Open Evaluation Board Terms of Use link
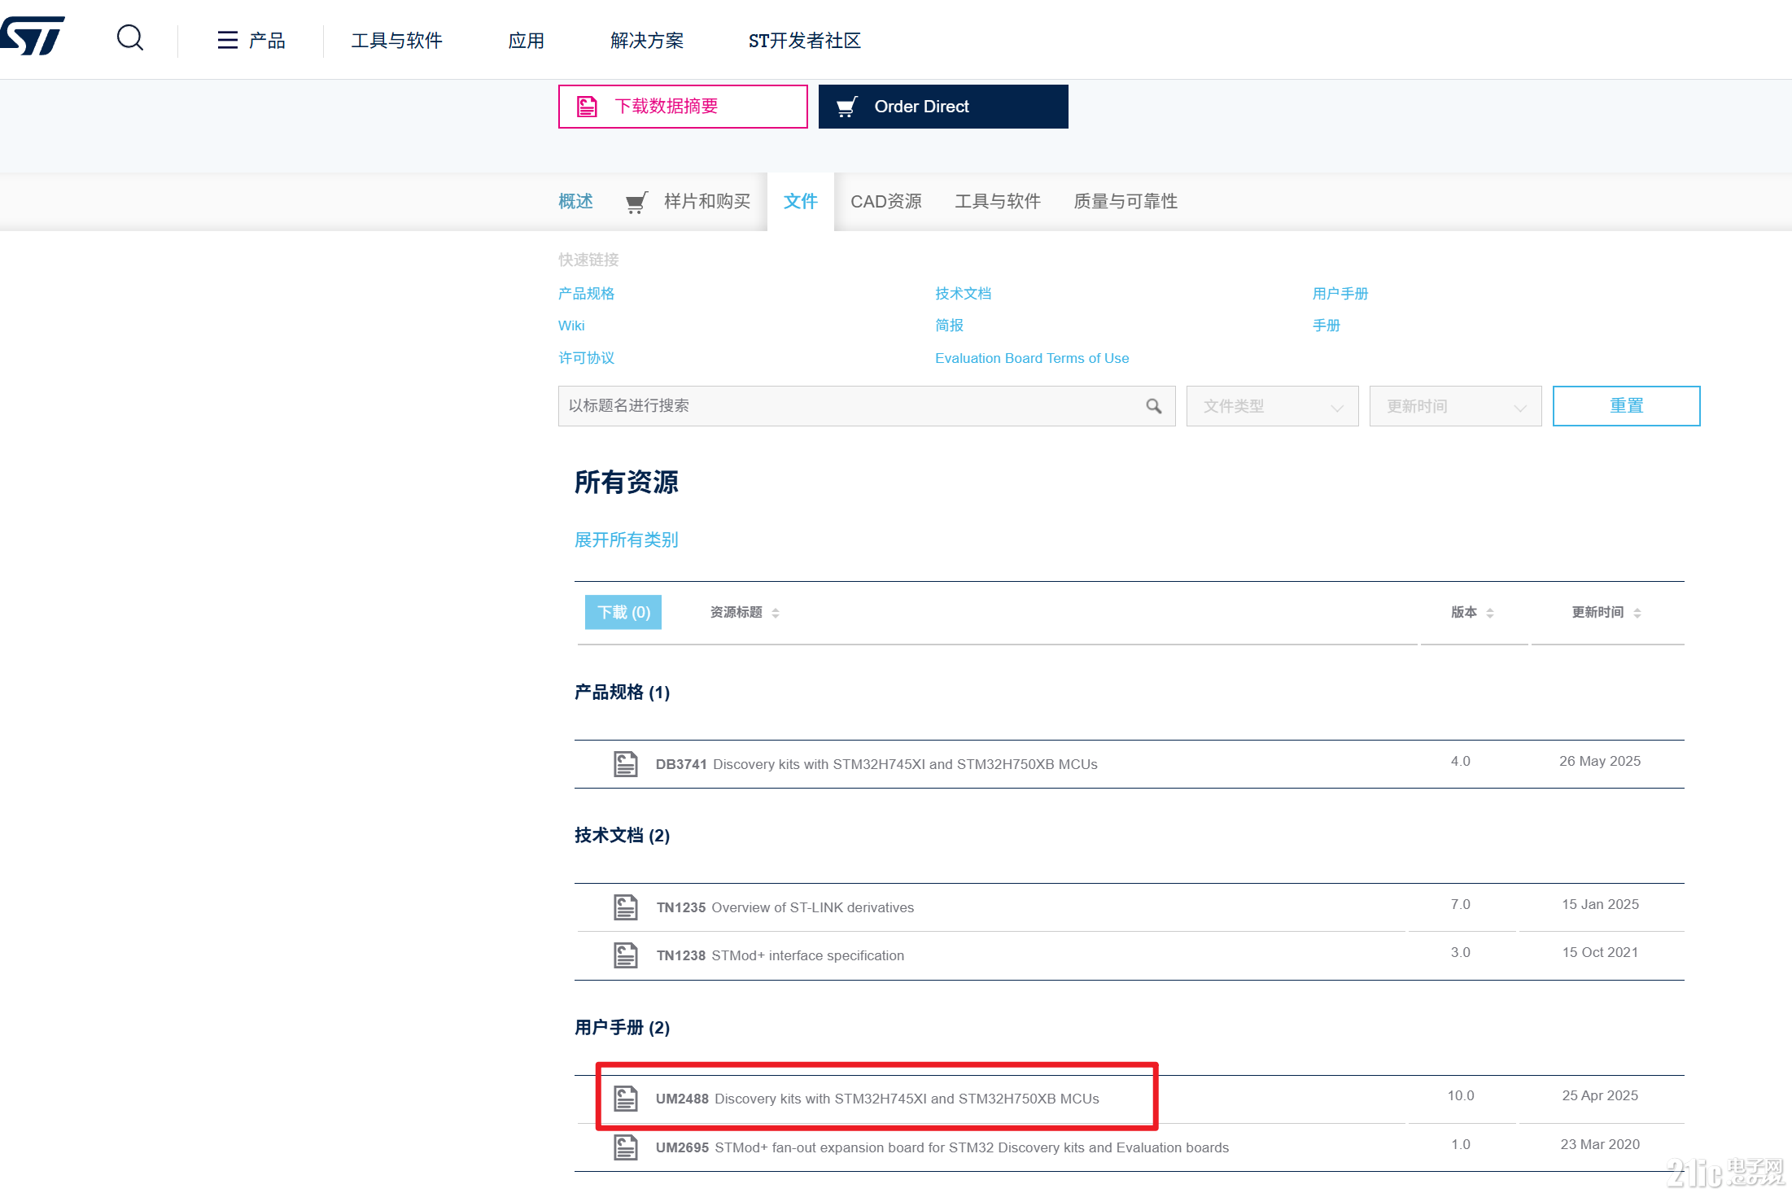This screenshot has width=1792, height=1193. click(x=1032, y=358)
